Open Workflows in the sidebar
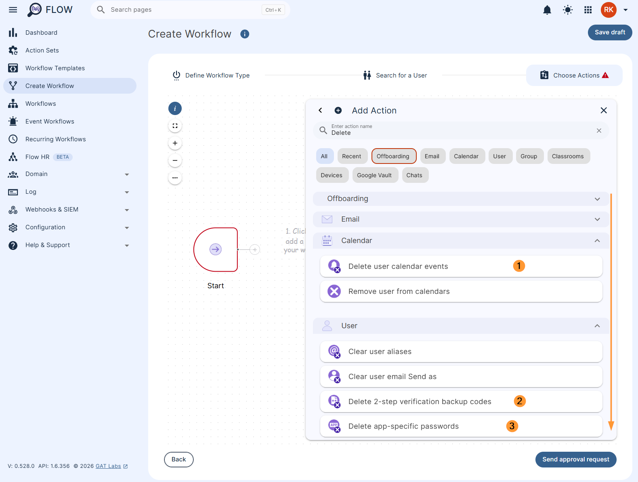Screen dimensions: 638x482 click(70, 104)
